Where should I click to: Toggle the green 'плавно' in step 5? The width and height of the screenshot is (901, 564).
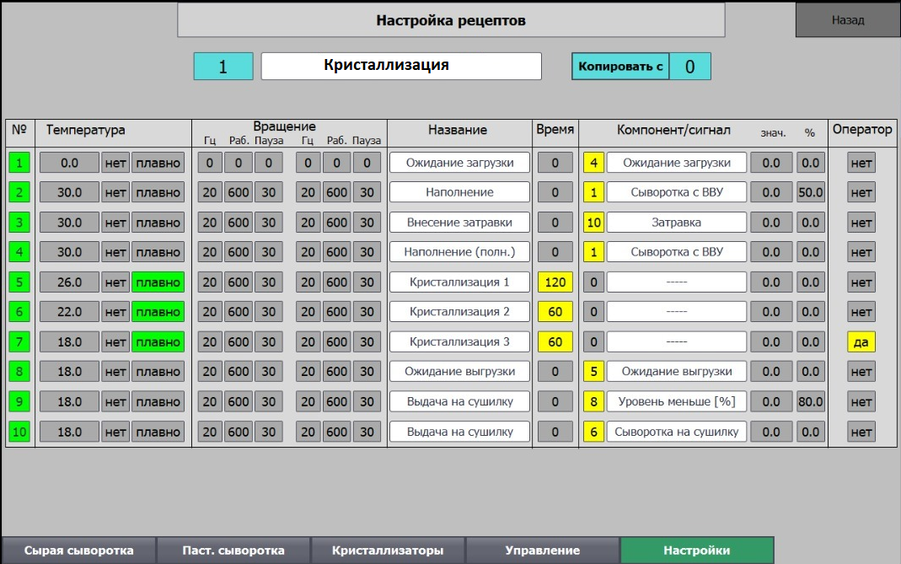(158, 282)
